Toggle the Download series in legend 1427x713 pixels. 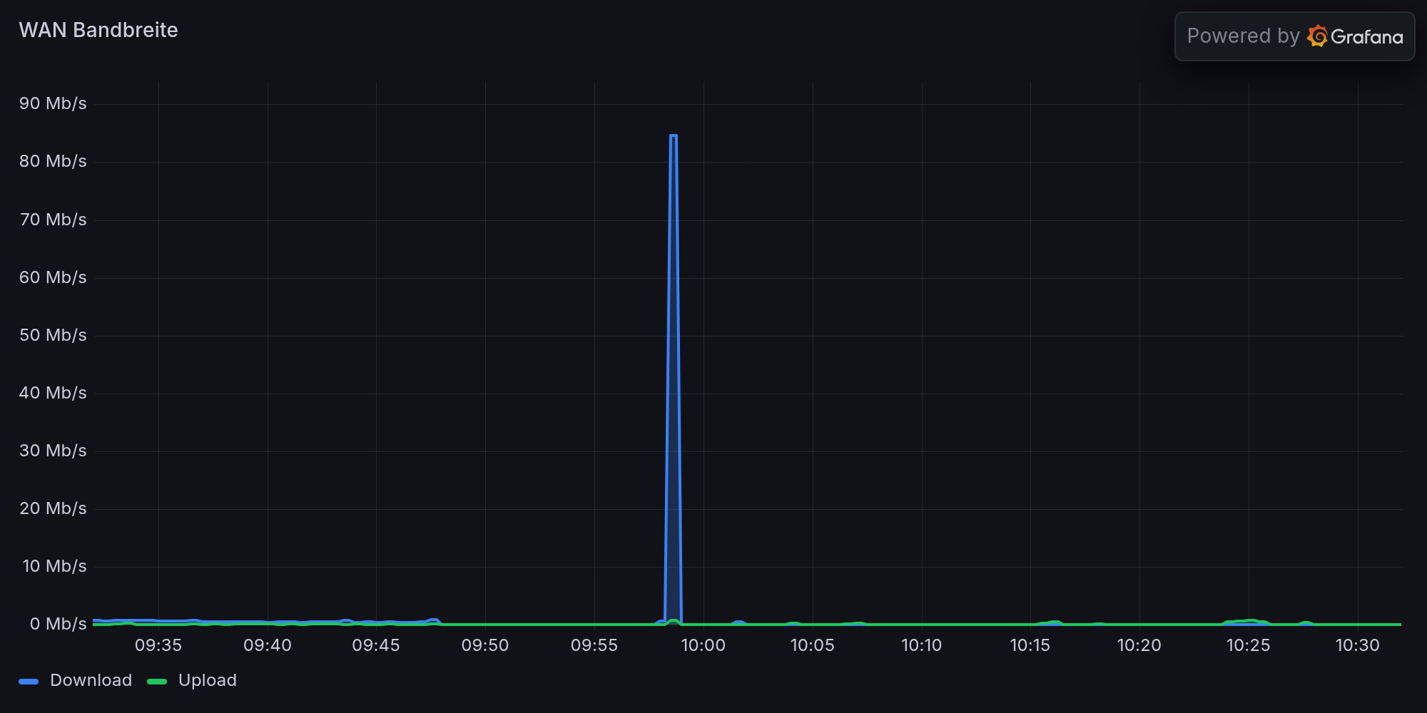91,680
